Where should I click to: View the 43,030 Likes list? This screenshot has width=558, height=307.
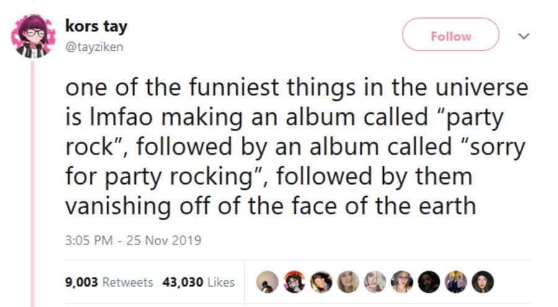[x=198, y=282]
